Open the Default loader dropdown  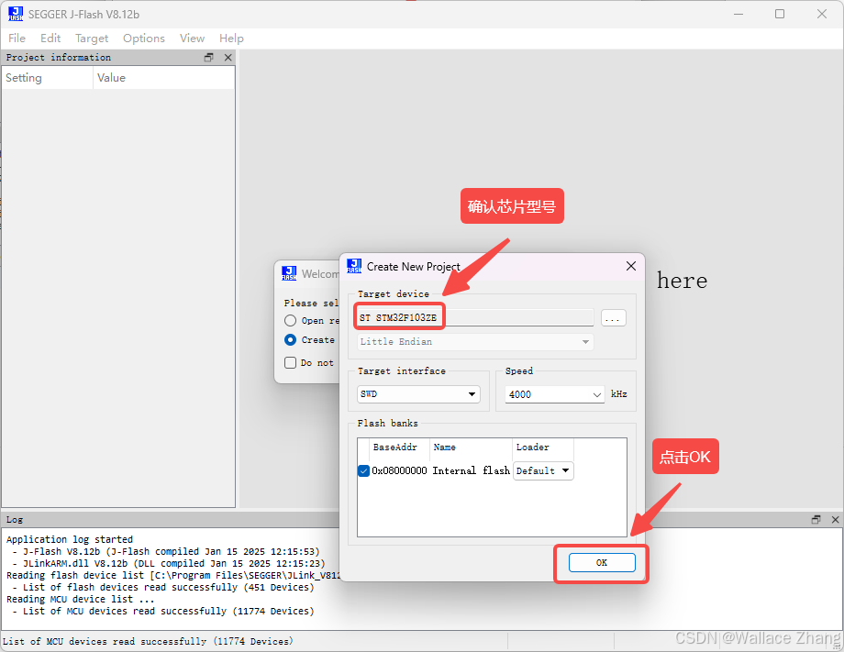(543, 470)
